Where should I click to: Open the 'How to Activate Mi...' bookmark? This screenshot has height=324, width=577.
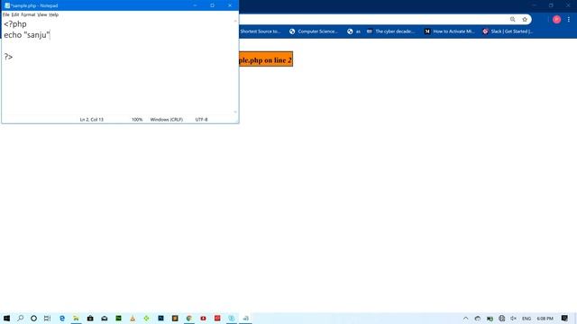point(449,31)
